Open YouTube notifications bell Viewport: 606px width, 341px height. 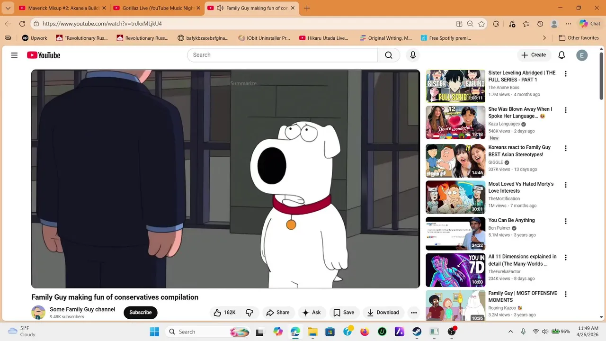tap(561, 55)
